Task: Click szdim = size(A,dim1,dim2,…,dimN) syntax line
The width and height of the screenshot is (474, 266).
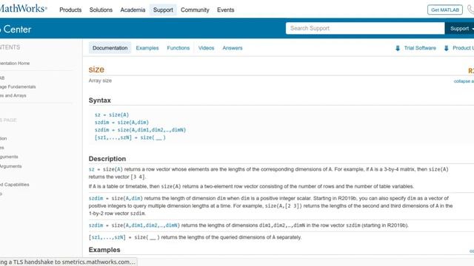Action: [140, 130]
